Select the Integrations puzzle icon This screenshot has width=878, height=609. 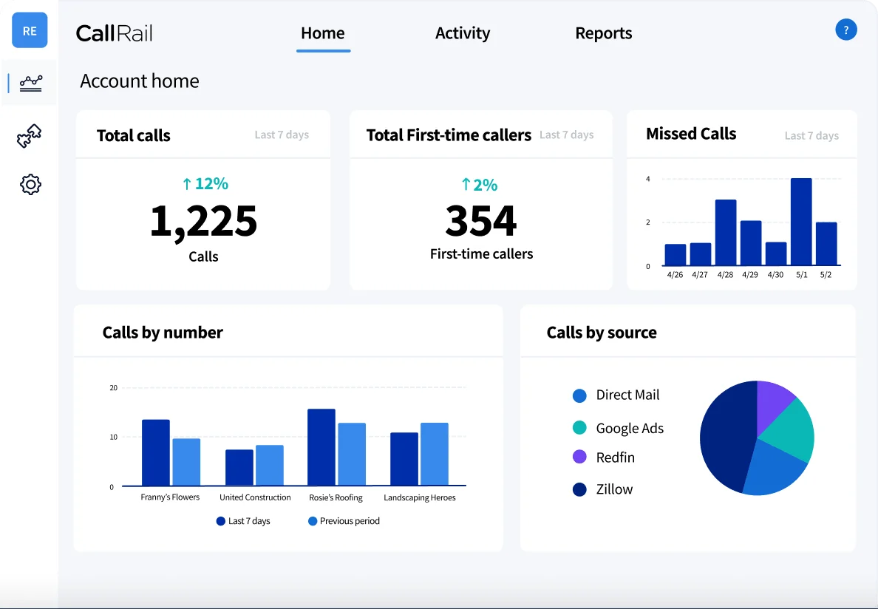pyautogui.click(x=30, y=135)
